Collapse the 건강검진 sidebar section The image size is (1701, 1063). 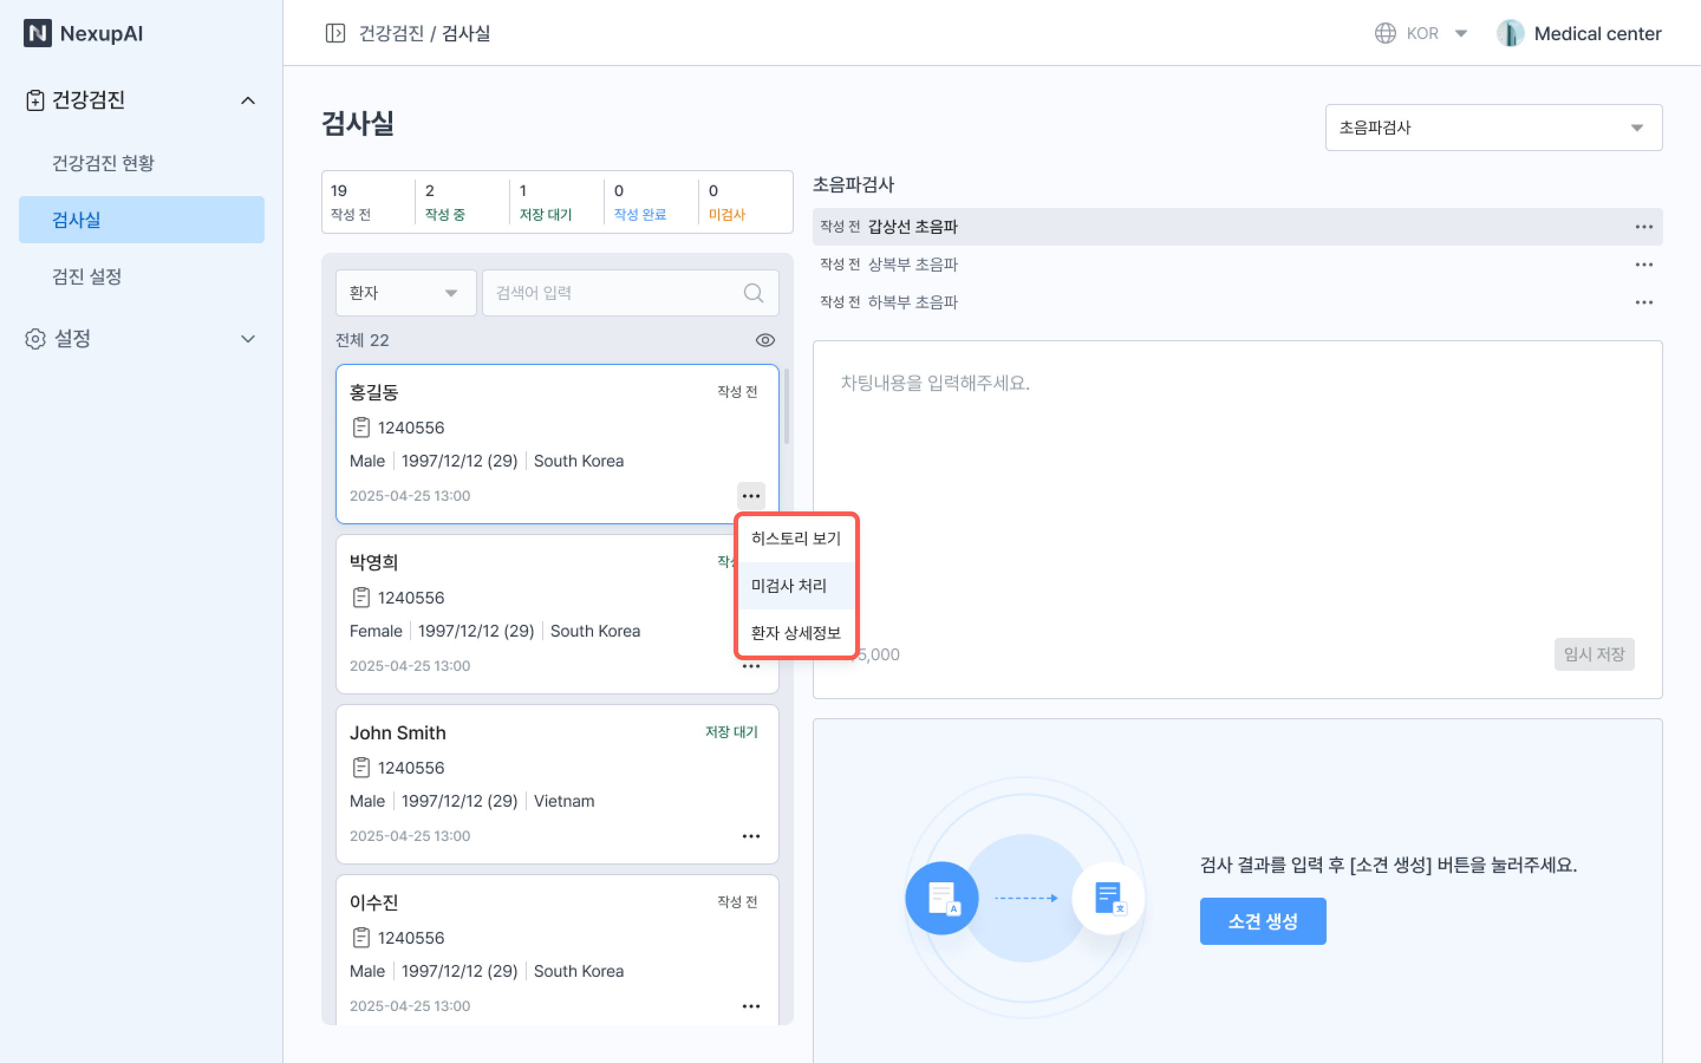pyautogui.click(x=247, y=100)
